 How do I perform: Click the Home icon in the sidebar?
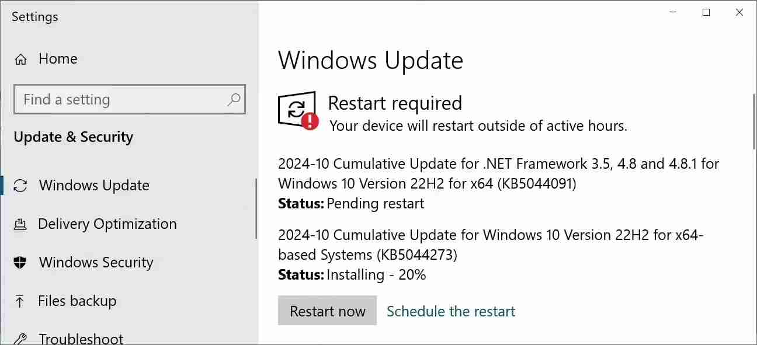coord(21,58)
